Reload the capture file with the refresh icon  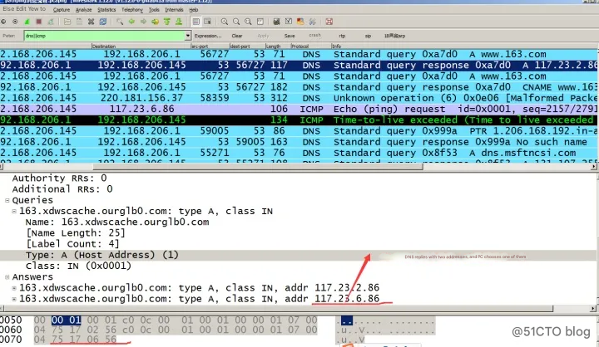(x=103, y=22)
